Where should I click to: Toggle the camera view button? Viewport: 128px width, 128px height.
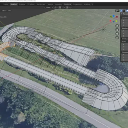point(117,34)
